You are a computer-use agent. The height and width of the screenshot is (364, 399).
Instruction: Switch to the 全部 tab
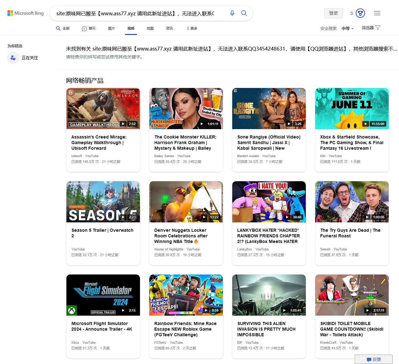click(63, 28)
